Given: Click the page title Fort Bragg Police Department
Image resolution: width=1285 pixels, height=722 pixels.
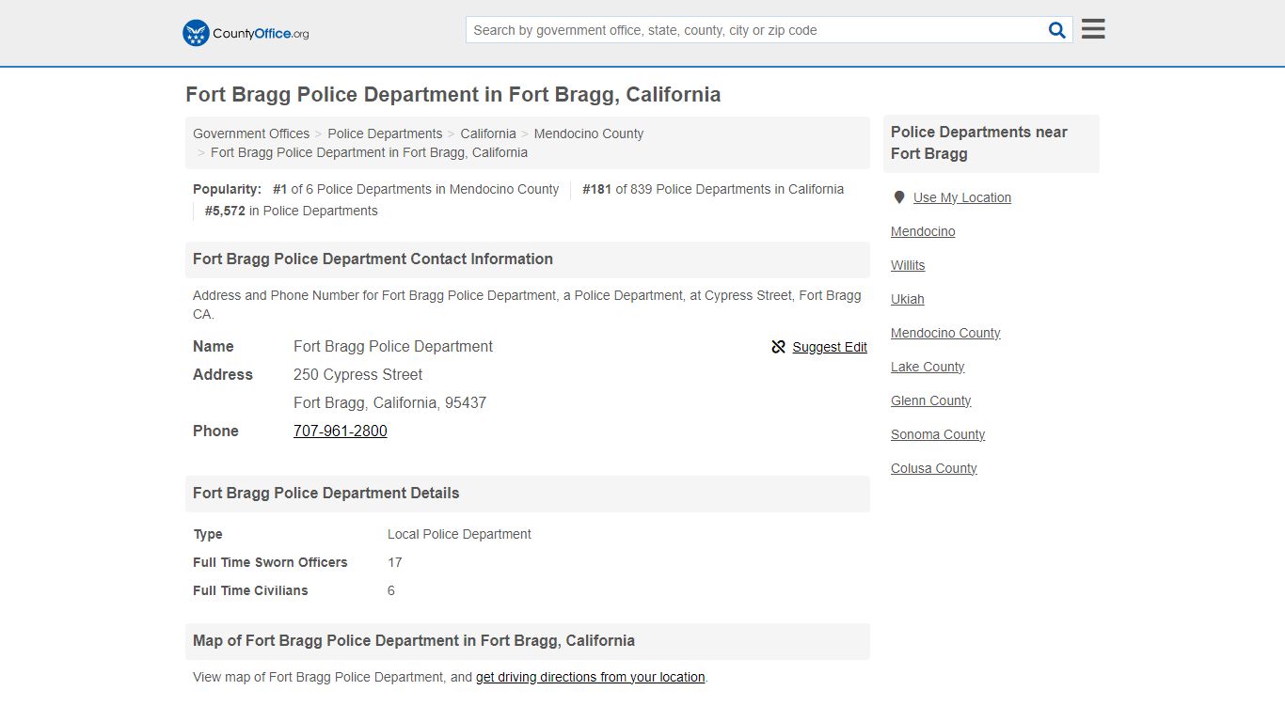Looking at the screenshot, I should coord(453,94).
